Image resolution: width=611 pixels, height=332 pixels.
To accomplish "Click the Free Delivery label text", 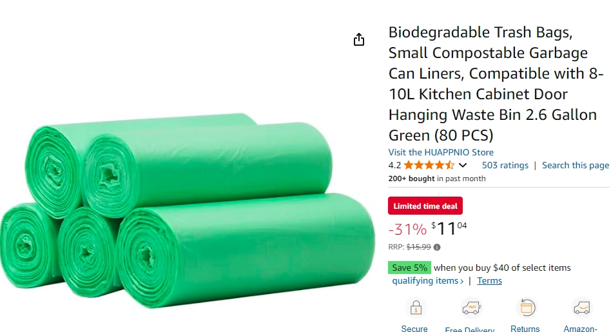I will click(x=470, y=329).
